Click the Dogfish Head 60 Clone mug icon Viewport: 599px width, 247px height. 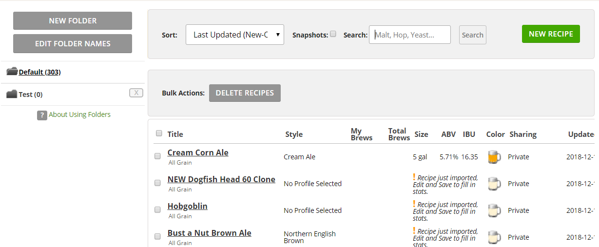[x=494, y=184]
